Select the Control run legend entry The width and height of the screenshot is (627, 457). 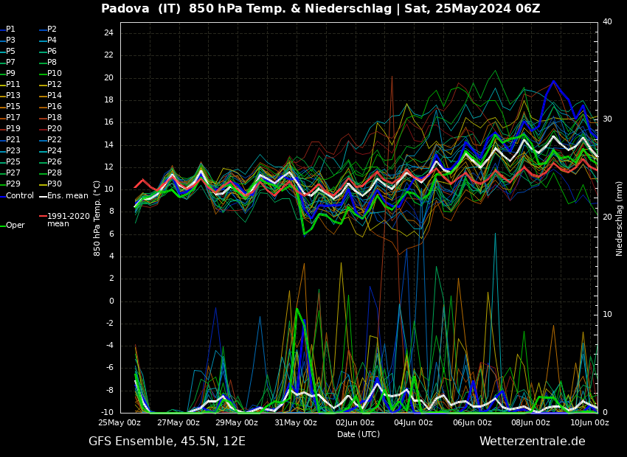point(20,196)
